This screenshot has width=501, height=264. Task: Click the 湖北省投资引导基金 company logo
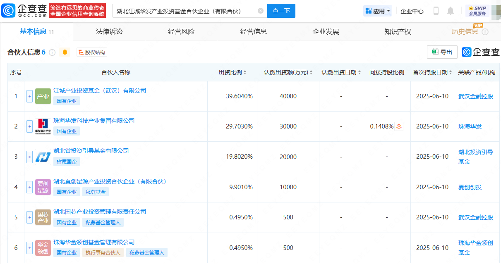pyautogui.click(x=43, y=157)
